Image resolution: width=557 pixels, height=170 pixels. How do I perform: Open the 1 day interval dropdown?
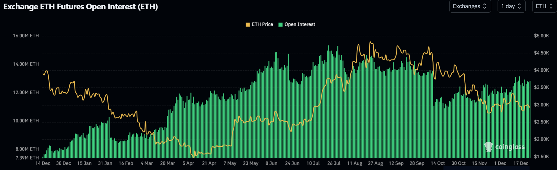[x=511, y=6]
